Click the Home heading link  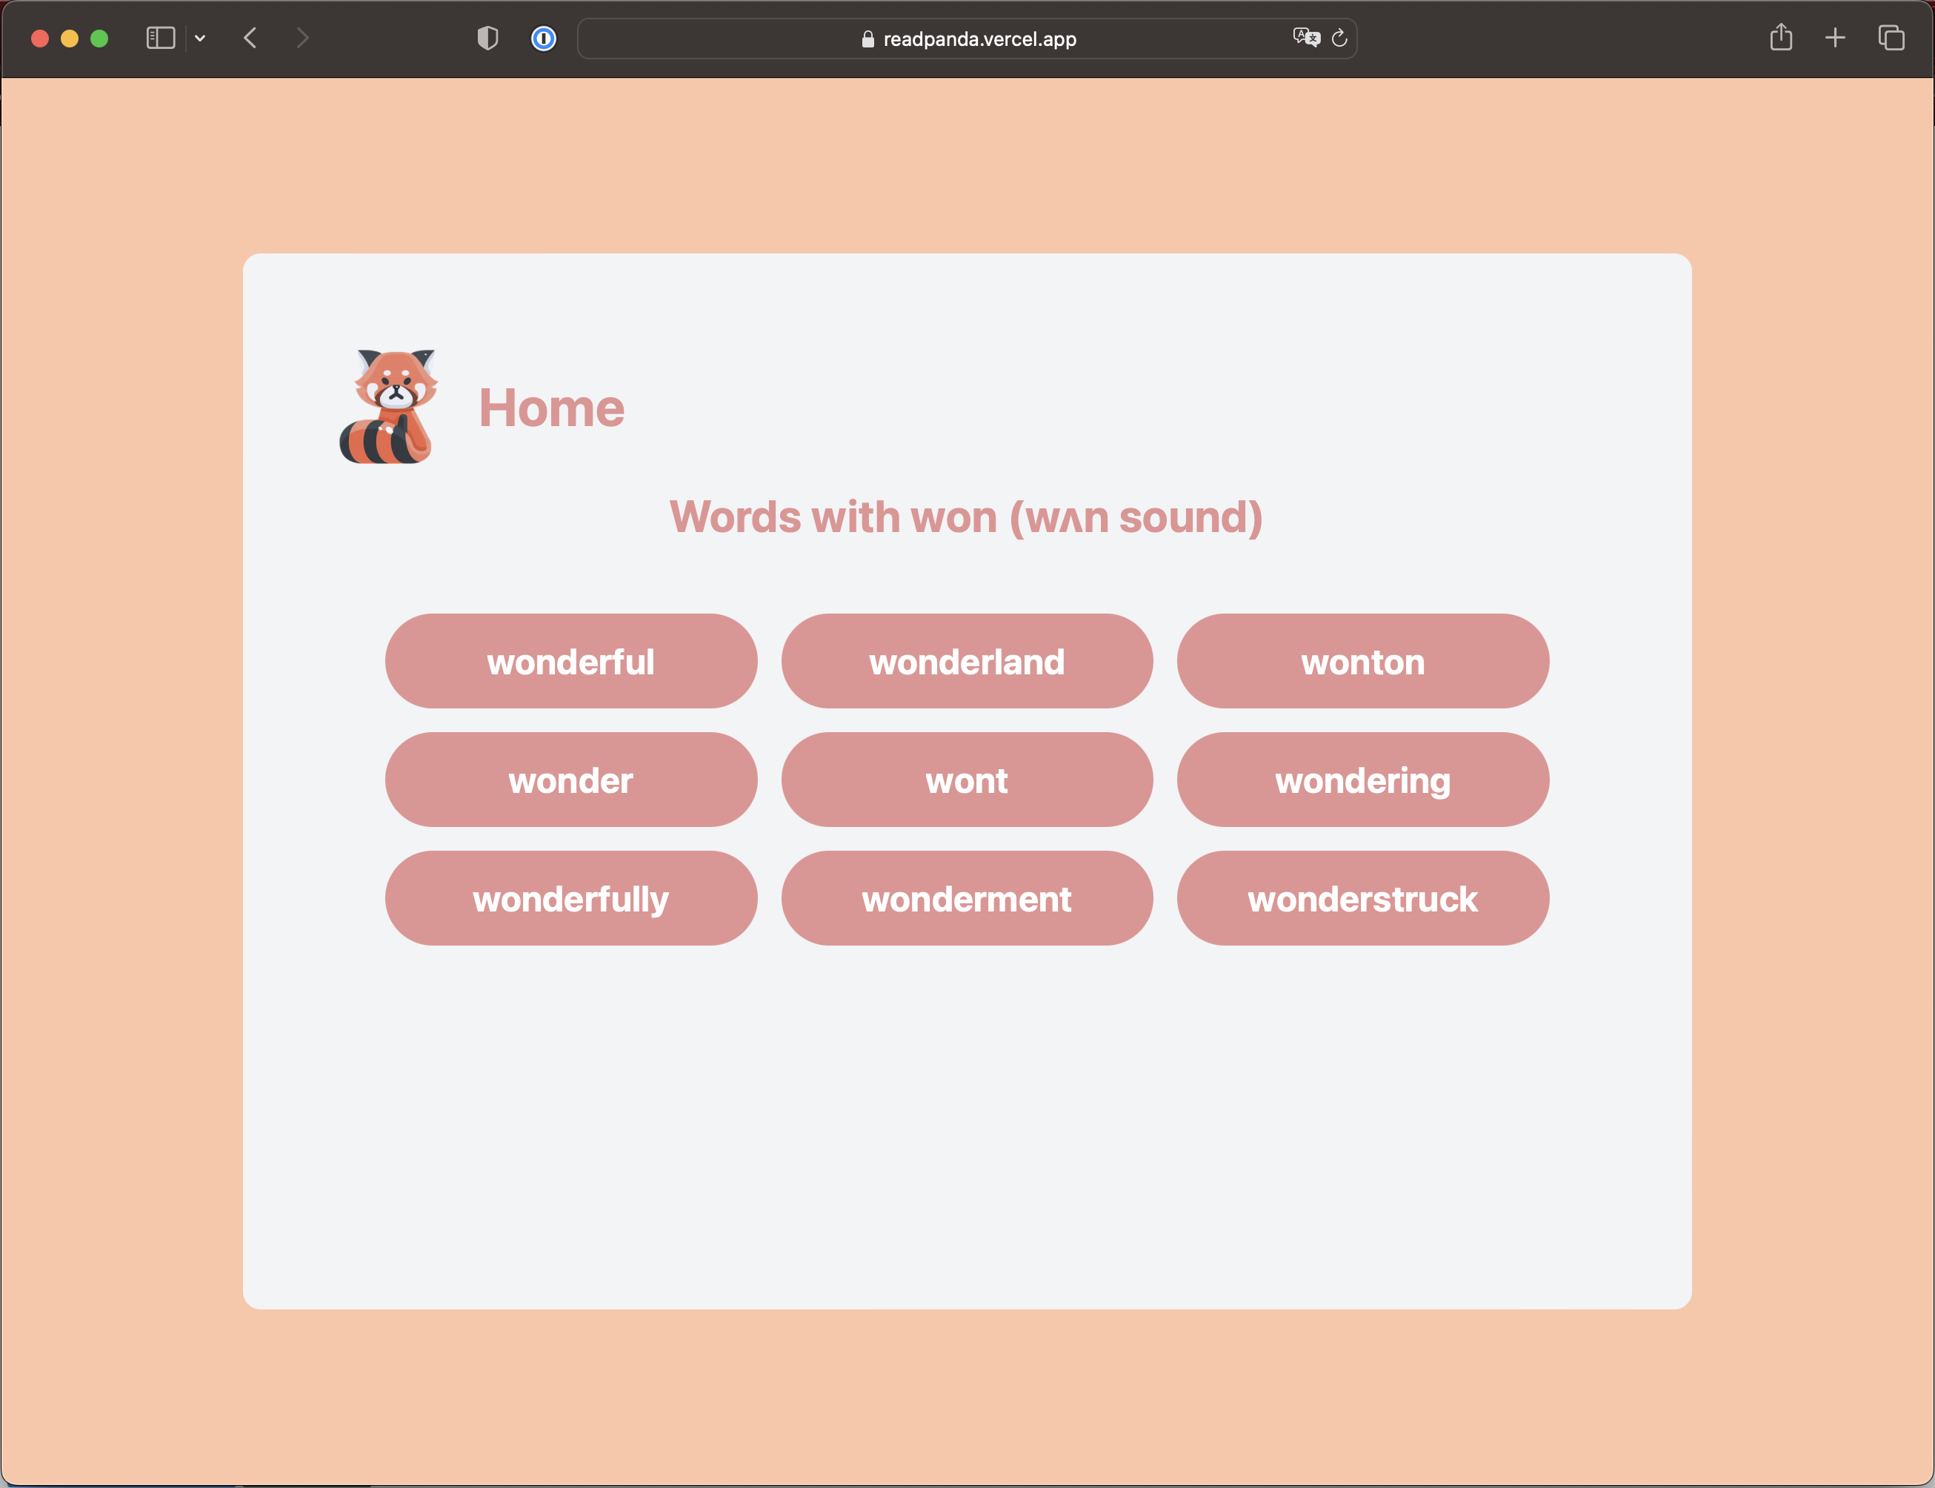pyautogui.click(x=551, y=408)
